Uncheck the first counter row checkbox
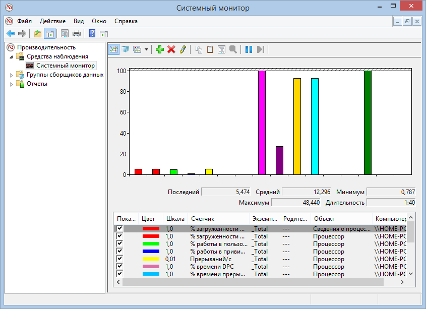 [x=120, y=228]
